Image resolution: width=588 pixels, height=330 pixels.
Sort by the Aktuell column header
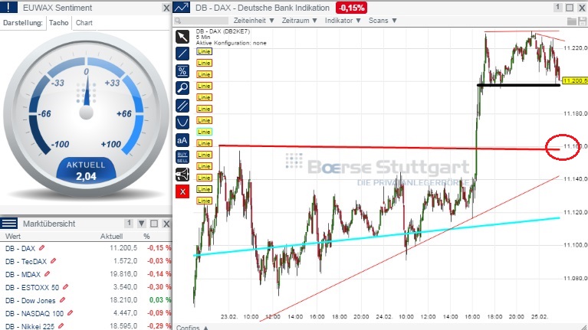111,237
